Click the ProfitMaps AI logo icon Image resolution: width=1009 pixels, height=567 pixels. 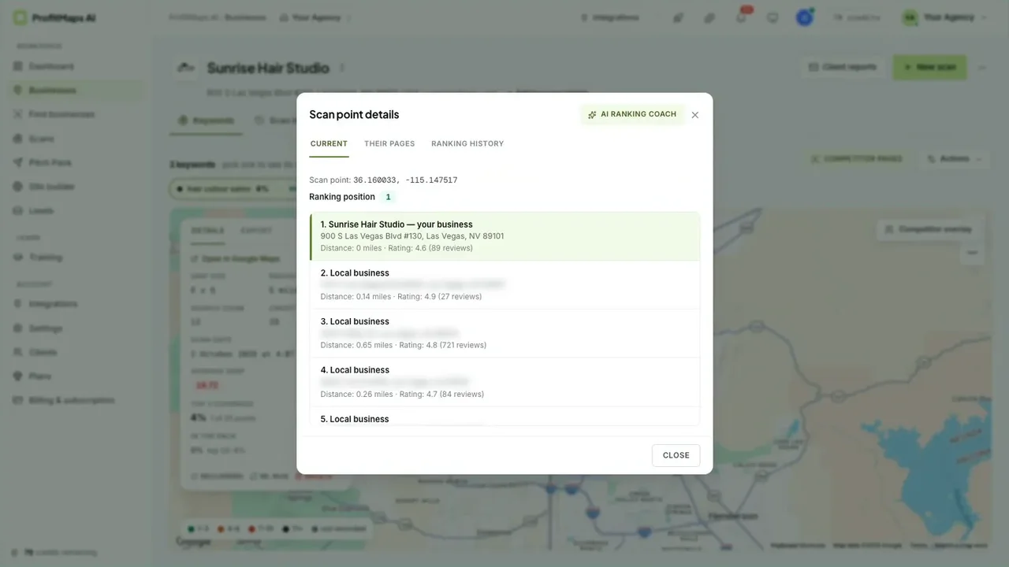click(x=20, y=17)
